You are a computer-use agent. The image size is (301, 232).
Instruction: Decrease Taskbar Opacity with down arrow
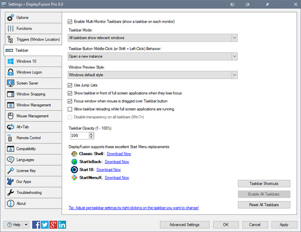click(x=91, y=137)
